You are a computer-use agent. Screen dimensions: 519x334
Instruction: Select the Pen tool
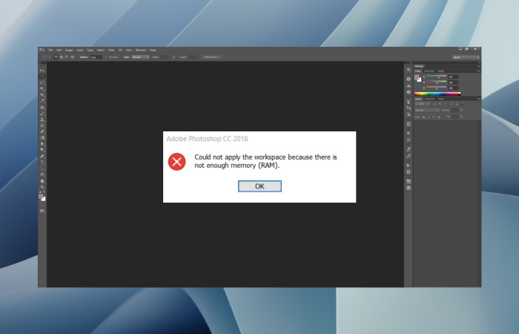(42, 156)
